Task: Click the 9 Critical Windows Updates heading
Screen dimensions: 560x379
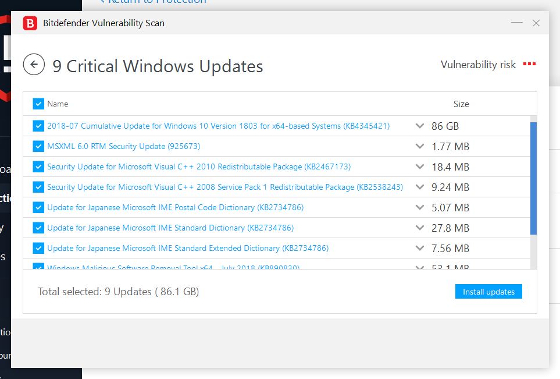Action: [x=158, y=66]
